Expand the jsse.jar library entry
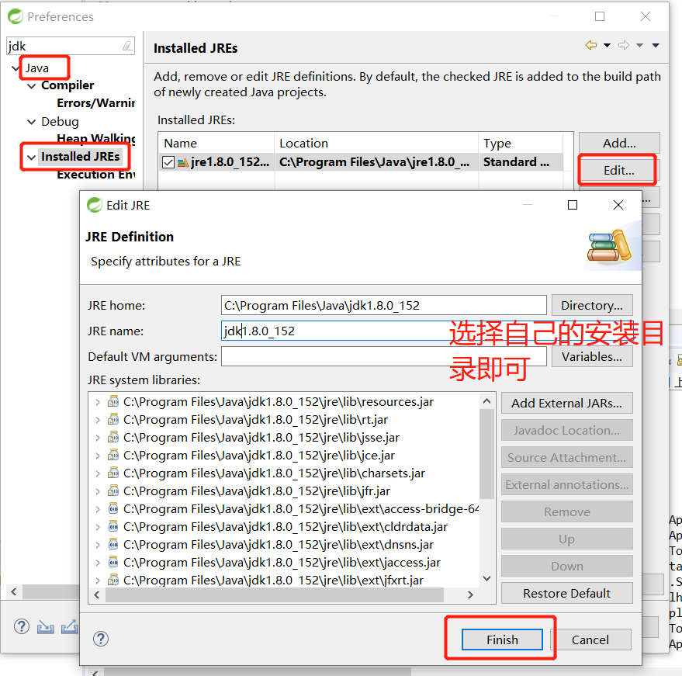 tap(98, 438)
